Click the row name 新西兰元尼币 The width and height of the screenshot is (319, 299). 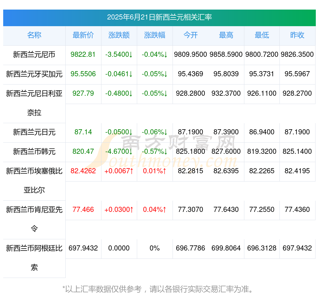click(x=34, y=55)
